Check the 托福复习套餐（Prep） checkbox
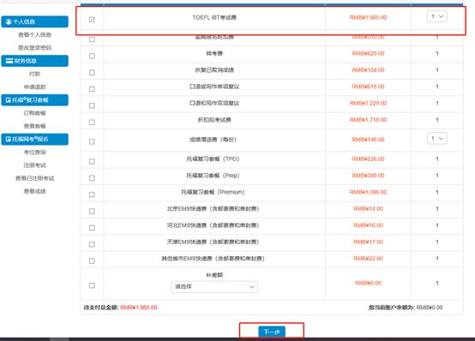 [x=92, y=178]
